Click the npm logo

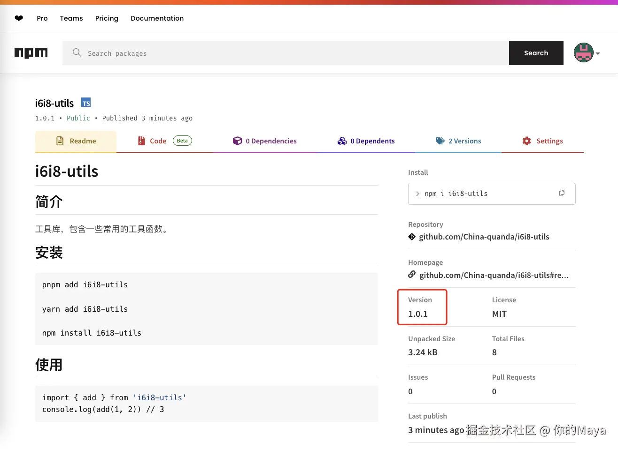coord(31,52)
